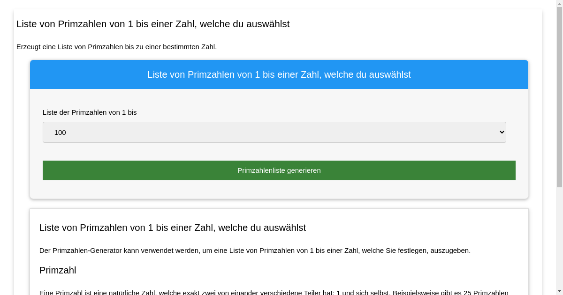Select the blue header bar of the generator card

279,74
